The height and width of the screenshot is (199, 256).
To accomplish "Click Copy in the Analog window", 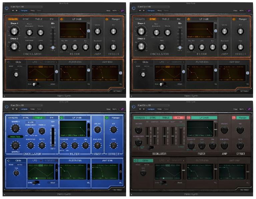I will pyautogui.click(x=32, y=11).
